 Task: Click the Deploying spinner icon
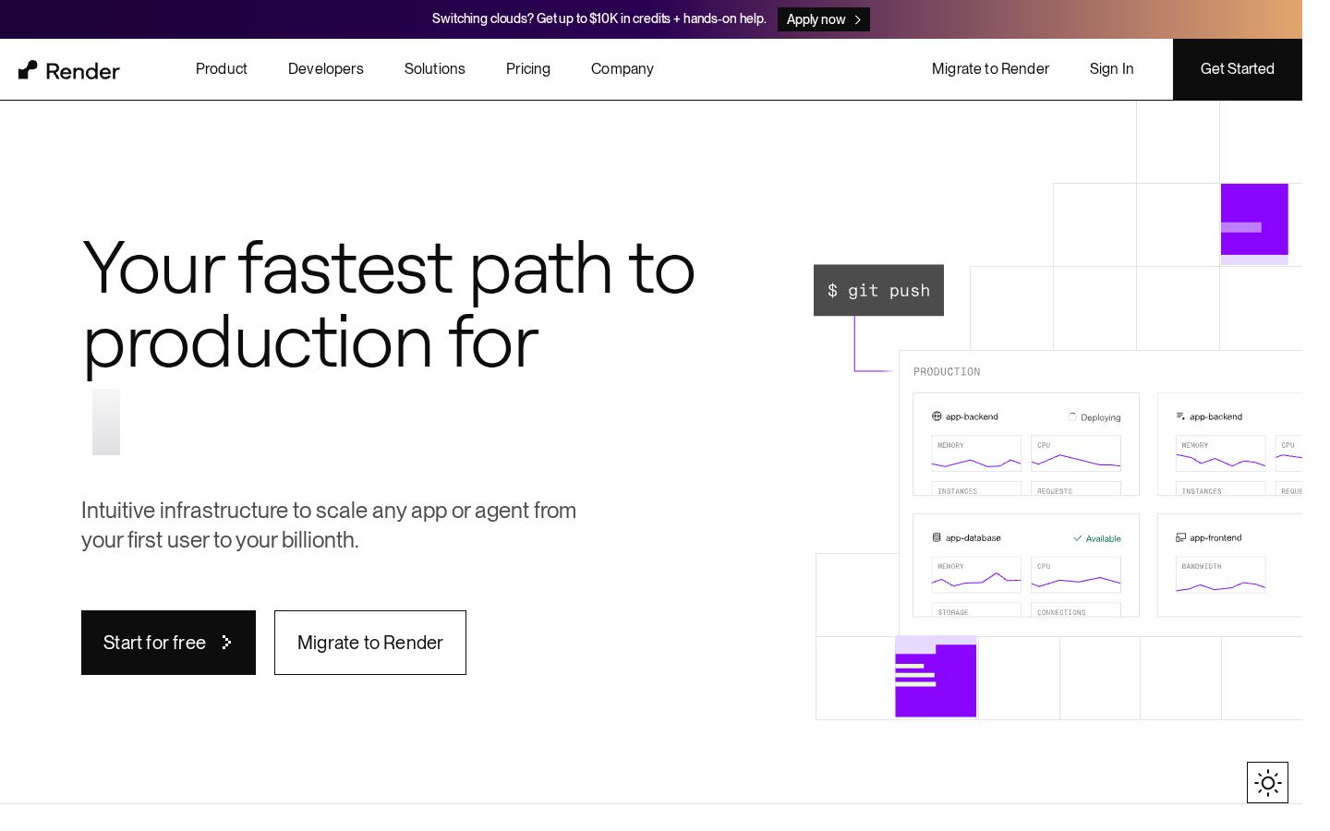[x=1072, y=416]
